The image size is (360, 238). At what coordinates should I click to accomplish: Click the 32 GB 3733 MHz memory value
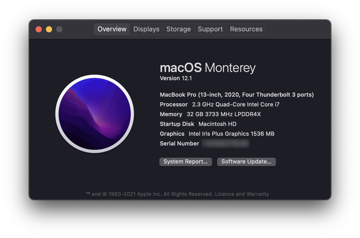(224, 114)
